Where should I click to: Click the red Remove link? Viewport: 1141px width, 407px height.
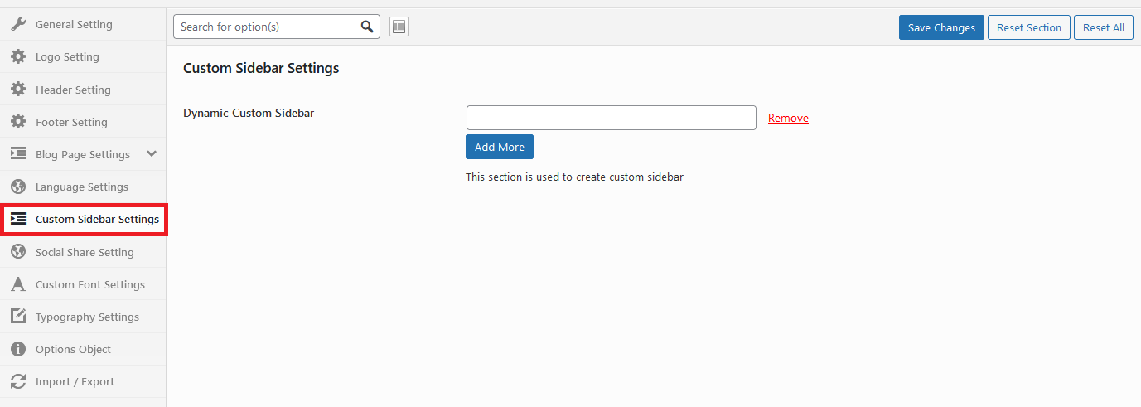788,118
